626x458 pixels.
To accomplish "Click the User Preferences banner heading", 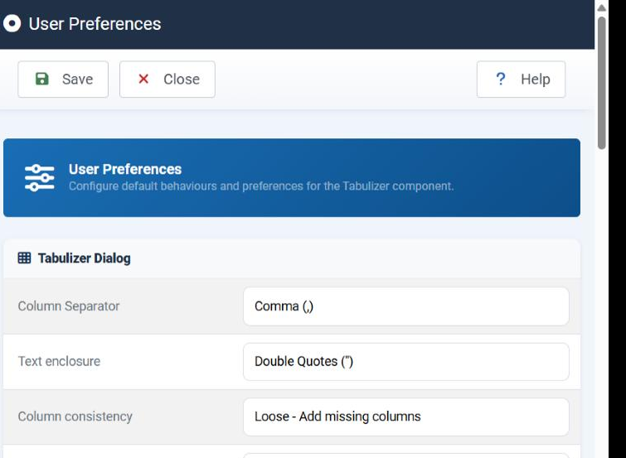I will (125, 169).
